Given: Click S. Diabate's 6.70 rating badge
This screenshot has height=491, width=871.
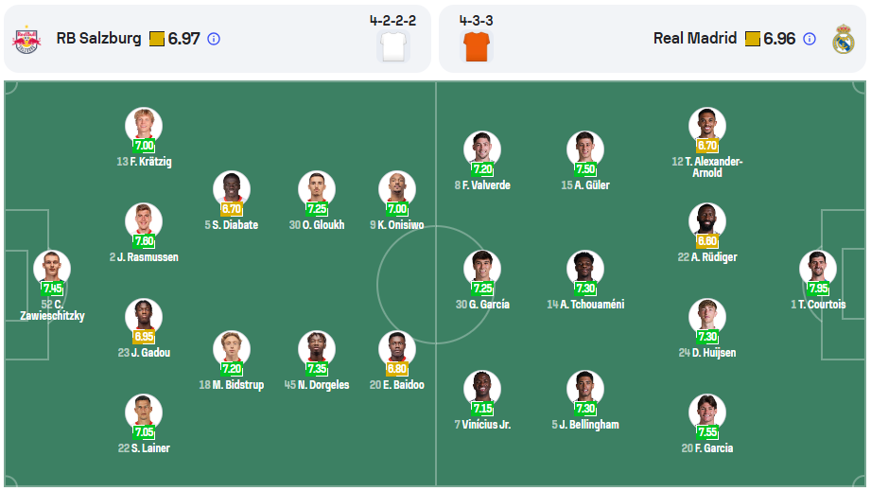Looking at the screenshot, I should [232, 209].
